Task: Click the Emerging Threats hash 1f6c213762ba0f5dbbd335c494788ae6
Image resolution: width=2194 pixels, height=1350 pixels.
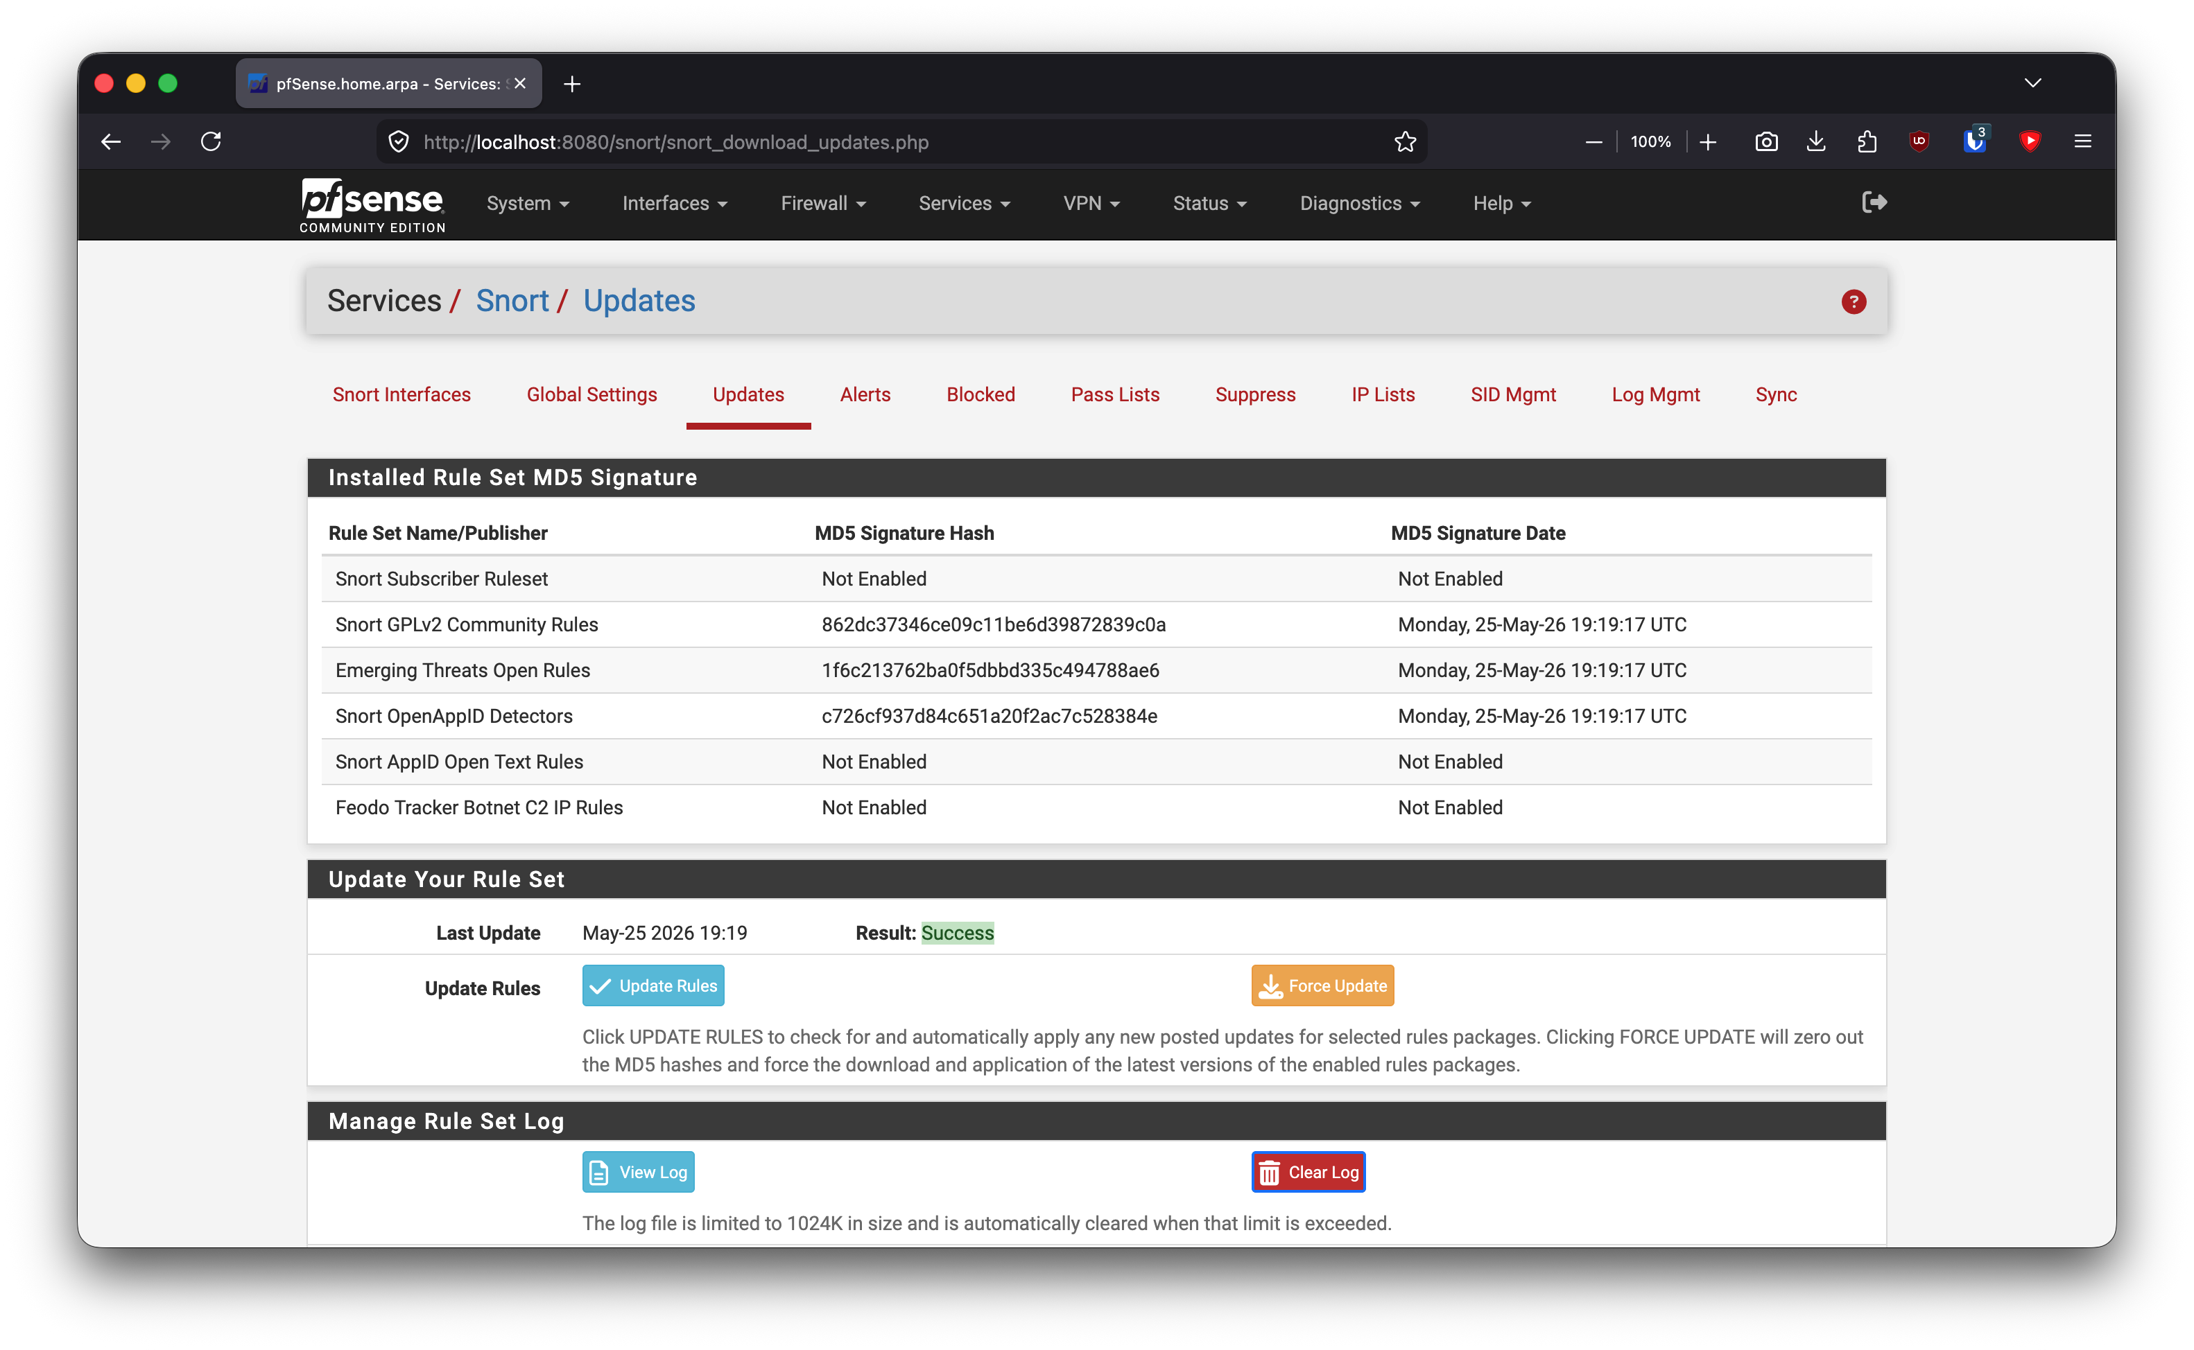Action: tap(991, 671)
